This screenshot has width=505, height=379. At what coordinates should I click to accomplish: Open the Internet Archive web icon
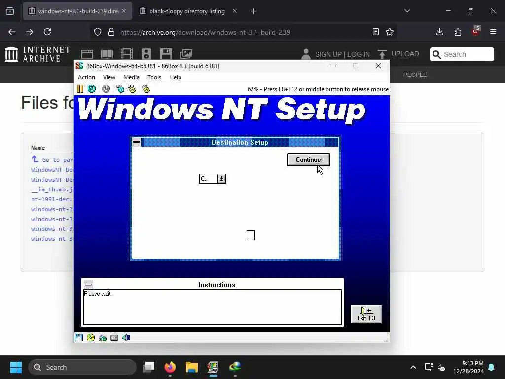tap(87, 54)
